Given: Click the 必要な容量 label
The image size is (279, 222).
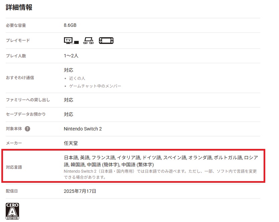Looking at the screenshot, I should click(x=16, y=25).
